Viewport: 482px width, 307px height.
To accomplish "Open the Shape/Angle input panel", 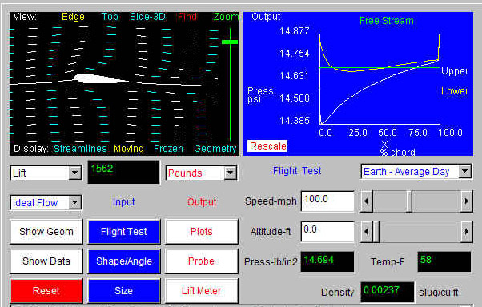I will [x=124, y=261].
